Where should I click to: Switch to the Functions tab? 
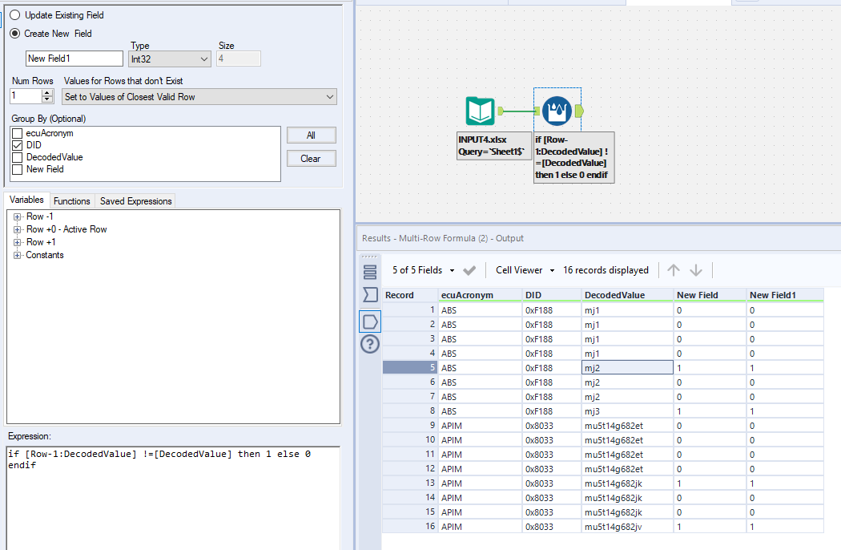point(72,201)
